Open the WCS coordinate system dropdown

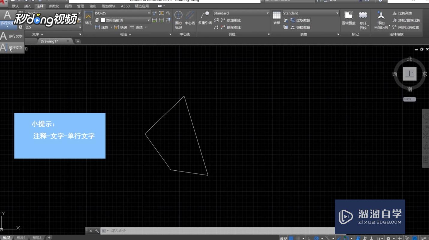point(410,99)
